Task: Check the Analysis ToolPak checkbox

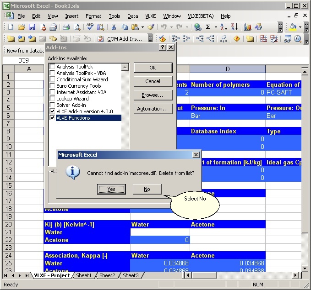Action: pos(52,67)
